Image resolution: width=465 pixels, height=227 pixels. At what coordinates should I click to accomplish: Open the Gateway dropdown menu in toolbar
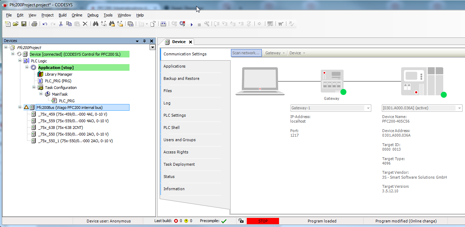pos(275,53)
